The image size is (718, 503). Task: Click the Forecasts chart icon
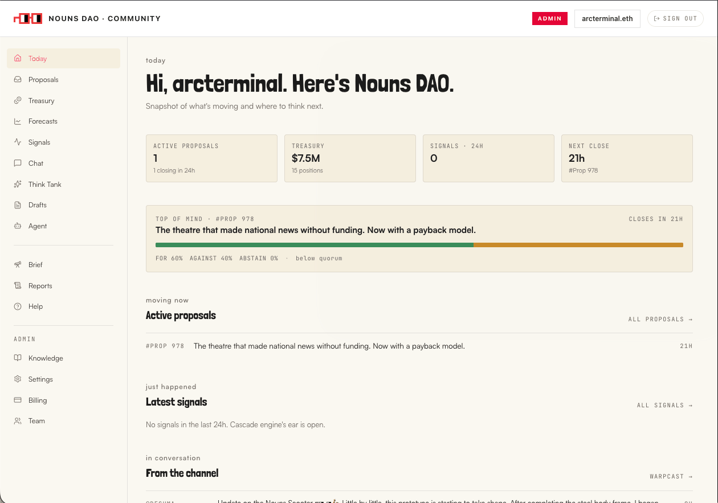18,121
